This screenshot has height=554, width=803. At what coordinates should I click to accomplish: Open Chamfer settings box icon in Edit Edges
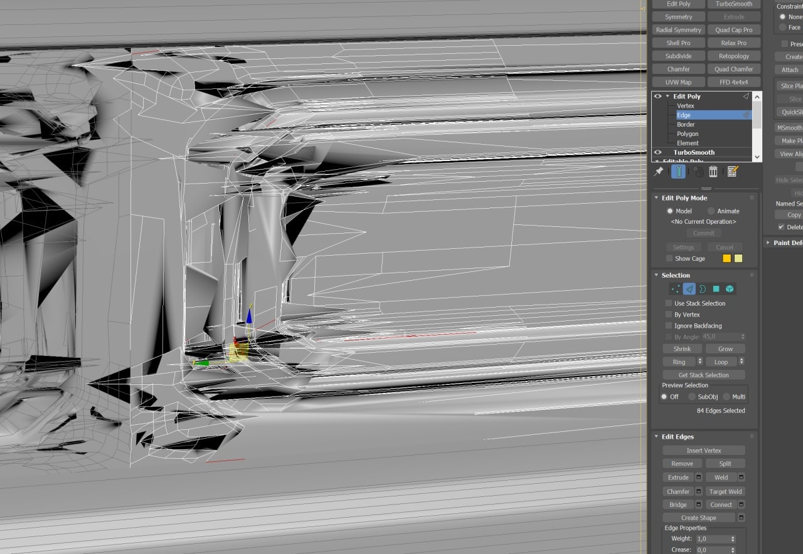point(699,491)
